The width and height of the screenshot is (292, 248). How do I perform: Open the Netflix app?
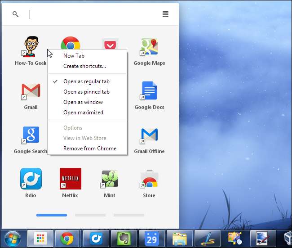coord(71,179)
